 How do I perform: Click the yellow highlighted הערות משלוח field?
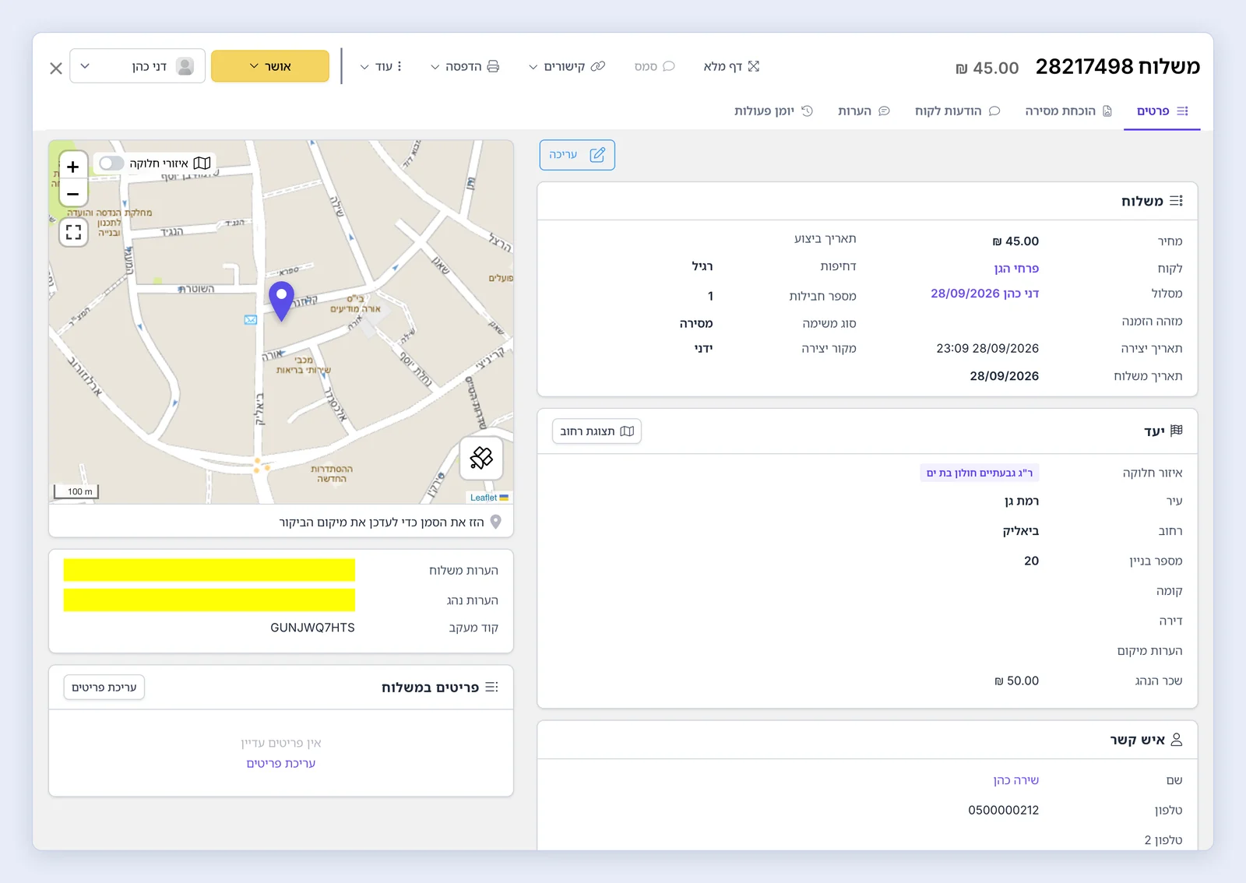click(x=209, y=570)
